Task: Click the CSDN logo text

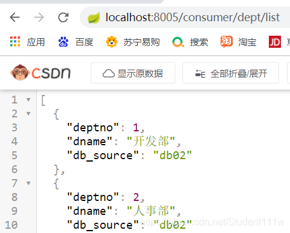Action: [51, 73]
